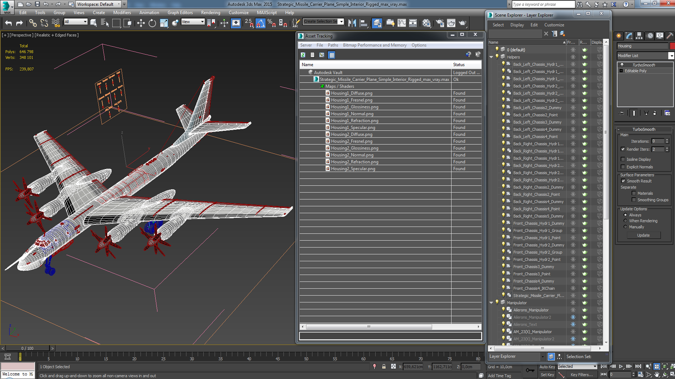
Task: Enable Separate by Materials checkbox
Action: pos(634,193)
